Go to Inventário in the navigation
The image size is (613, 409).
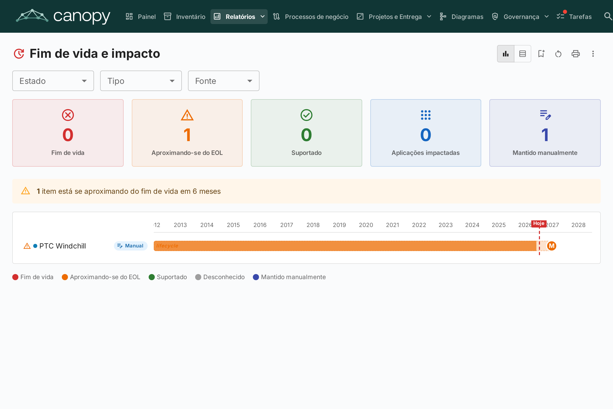(x=184, y=17)
